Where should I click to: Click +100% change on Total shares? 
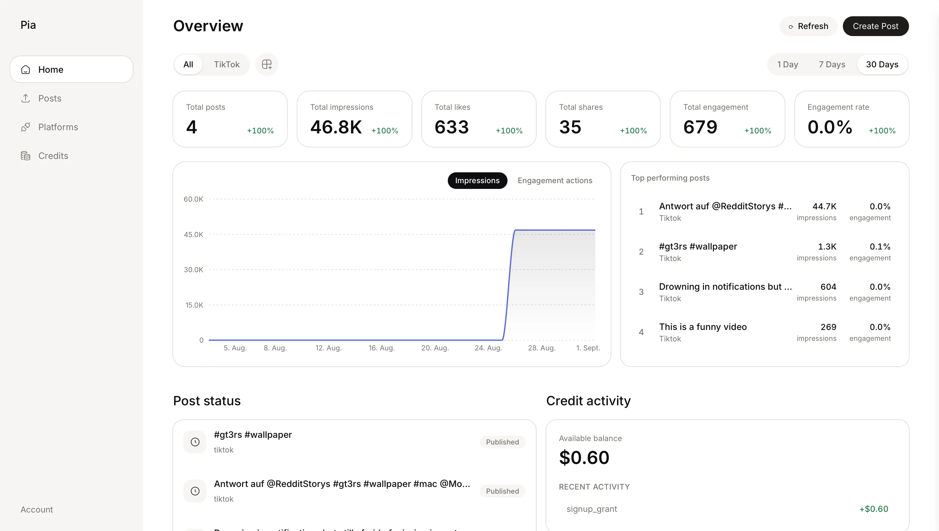click(634, 131)
